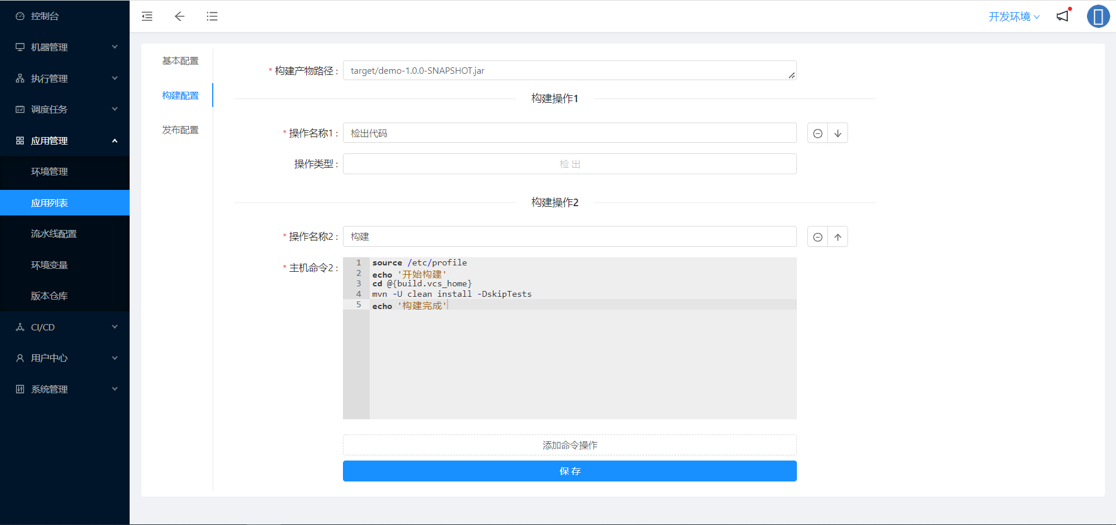Click the 用户中心 person icon
The width and height of the screenshot is (1116, 525).
point(20,358)
